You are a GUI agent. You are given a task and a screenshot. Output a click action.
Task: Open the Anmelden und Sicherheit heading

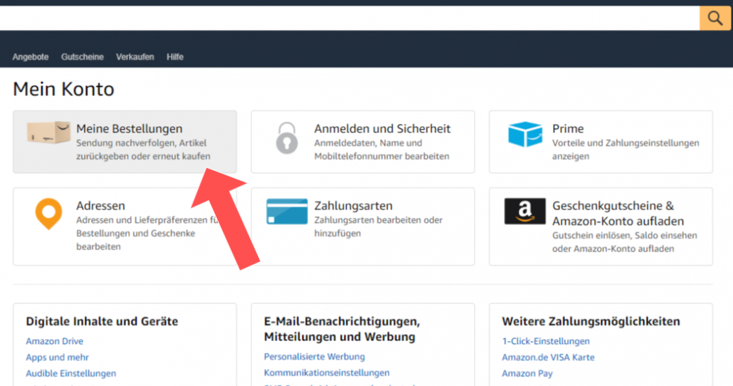[x=382, y=129]
